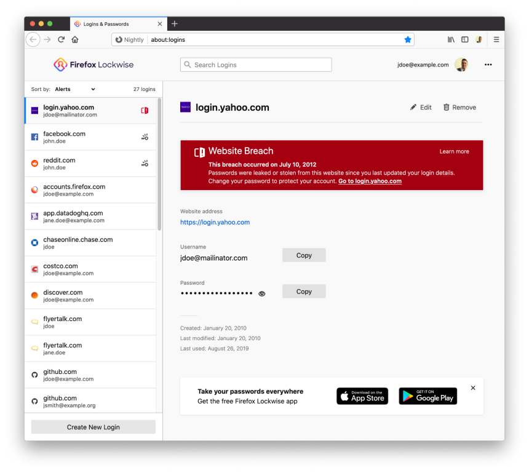Image resolution: width=529 pixels, height=473 pixels.
Task: Reload the page with refresh icon
Action: [62, 39]
